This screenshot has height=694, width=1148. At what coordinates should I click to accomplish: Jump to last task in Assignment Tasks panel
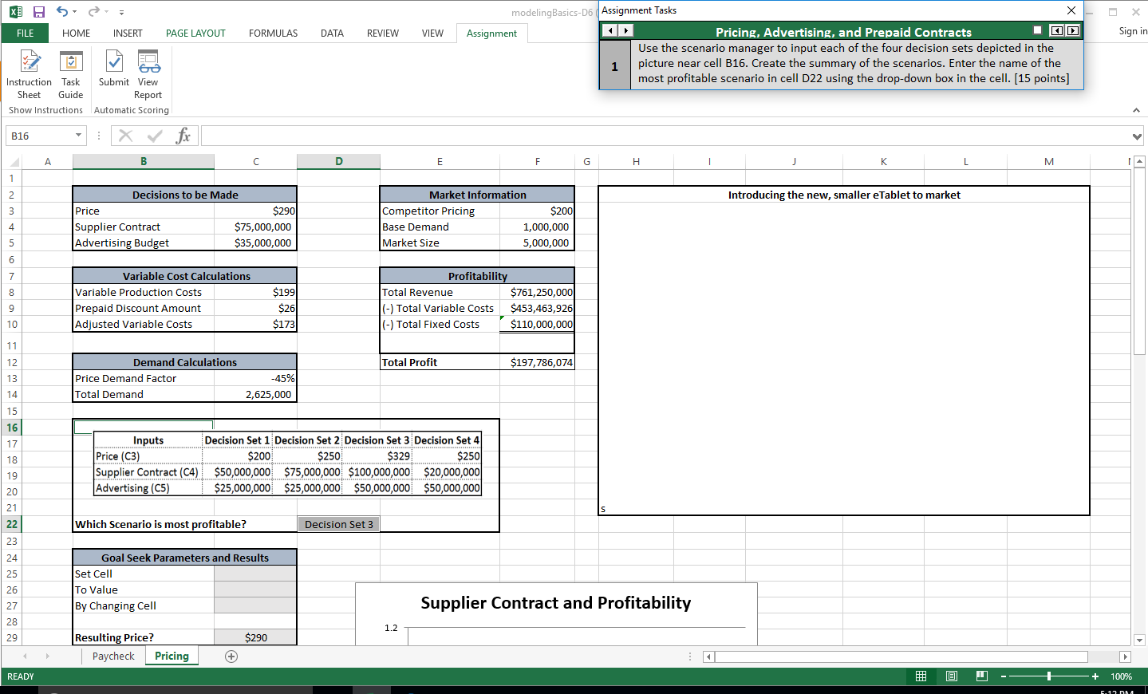1073,30
